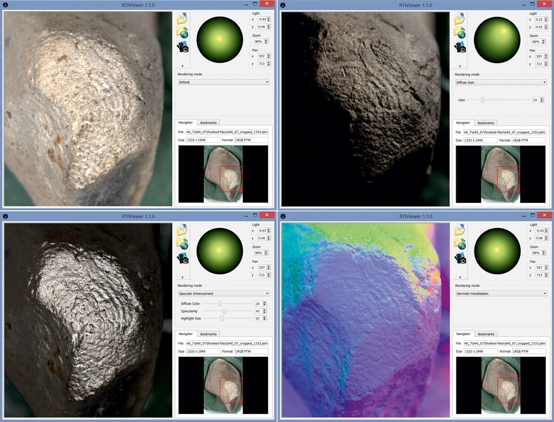Click the Gain slider handle
The height and width of the screenshot is (422, 554).
tap(482, 100)
